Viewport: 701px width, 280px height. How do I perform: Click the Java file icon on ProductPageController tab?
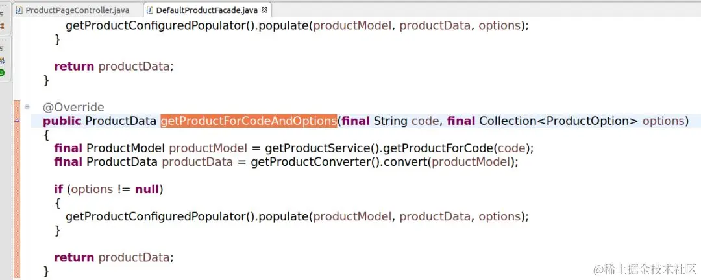point(19,10)
